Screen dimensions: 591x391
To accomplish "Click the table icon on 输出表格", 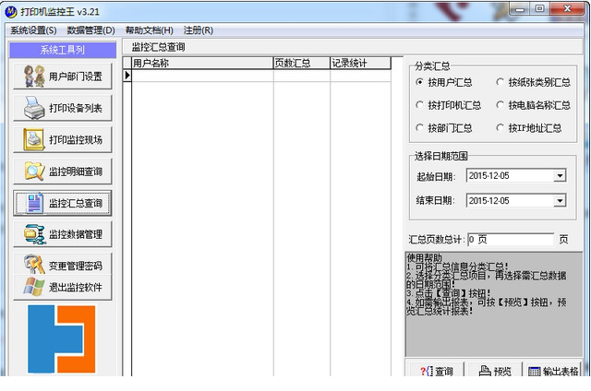I will 534,372.
